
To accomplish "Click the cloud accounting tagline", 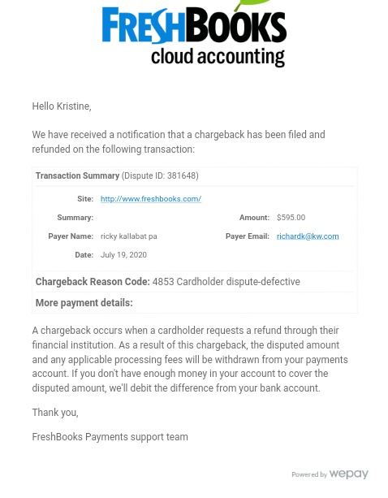I will pos(218,57).
